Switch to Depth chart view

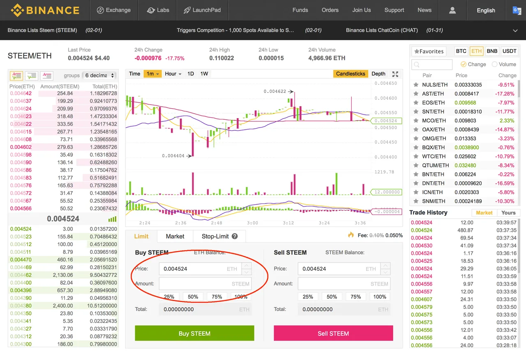(378, 74)
